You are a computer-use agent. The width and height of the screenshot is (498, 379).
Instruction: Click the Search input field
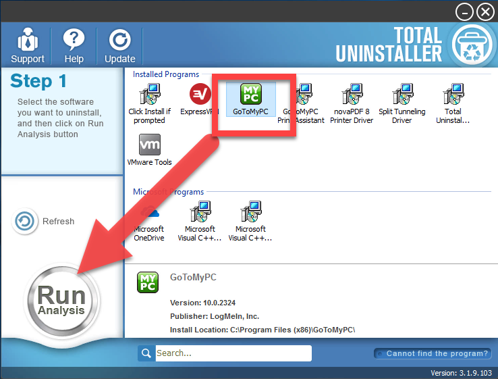click(x=233, y=353)
